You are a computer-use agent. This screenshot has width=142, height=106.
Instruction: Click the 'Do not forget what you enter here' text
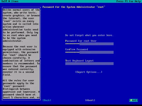tap(89, 35)
